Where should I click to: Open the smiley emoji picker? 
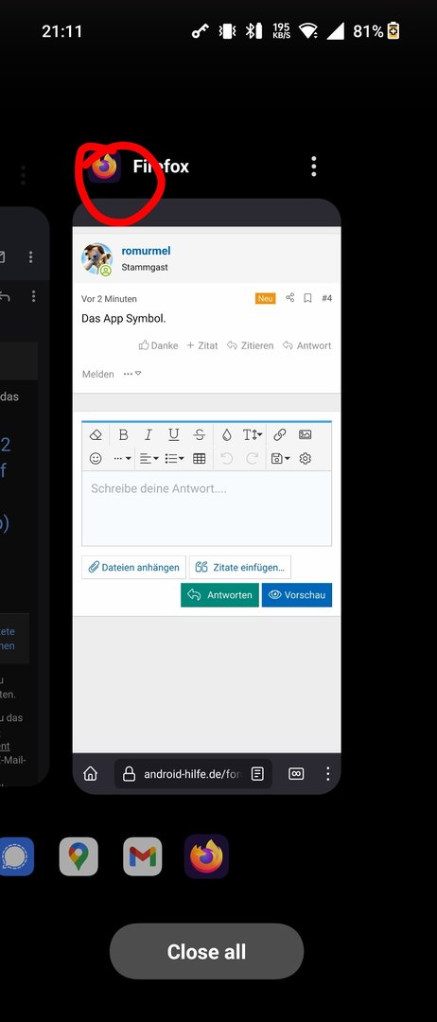point(96,459)
